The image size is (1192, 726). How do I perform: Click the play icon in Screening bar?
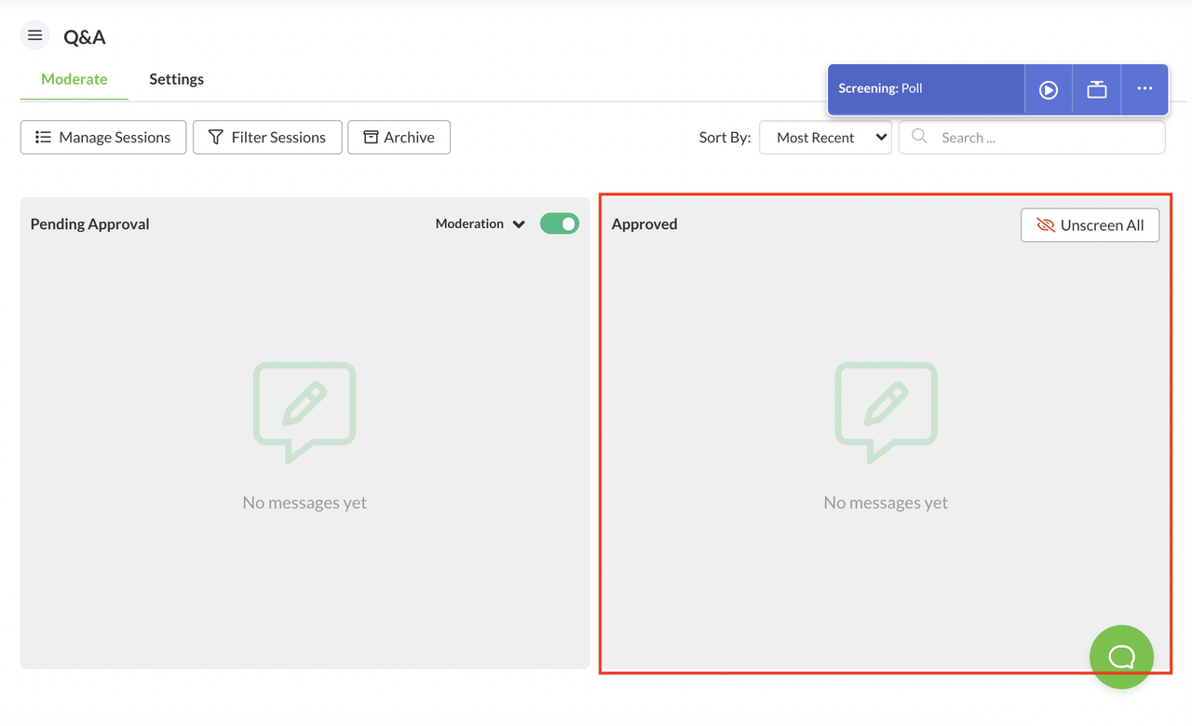click(x=1049, y=89)
